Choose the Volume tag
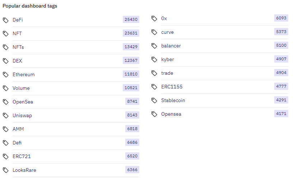 click(x=21, y=88)
